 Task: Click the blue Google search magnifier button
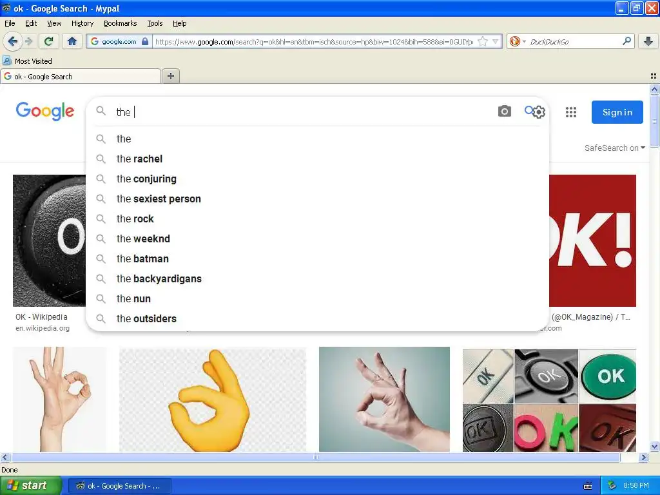coord(529,111)
